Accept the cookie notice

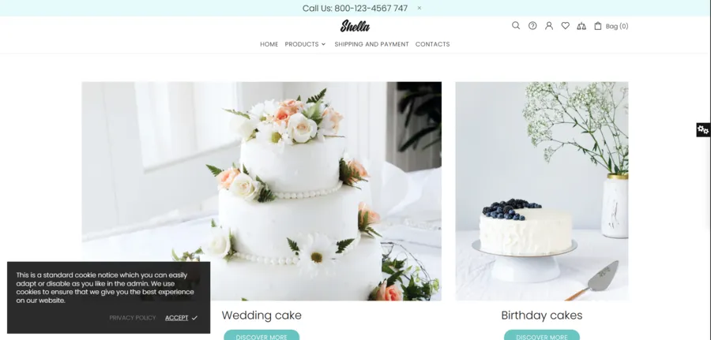(182, 318)
